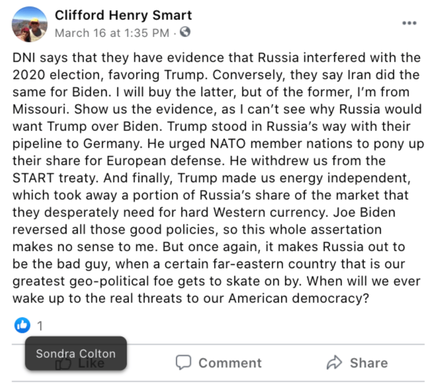Image resolution: width=436 pixels, height=385 pixels.
Task: Click the Sondra Colton name tooltip
Action: [x=75, y=353]
